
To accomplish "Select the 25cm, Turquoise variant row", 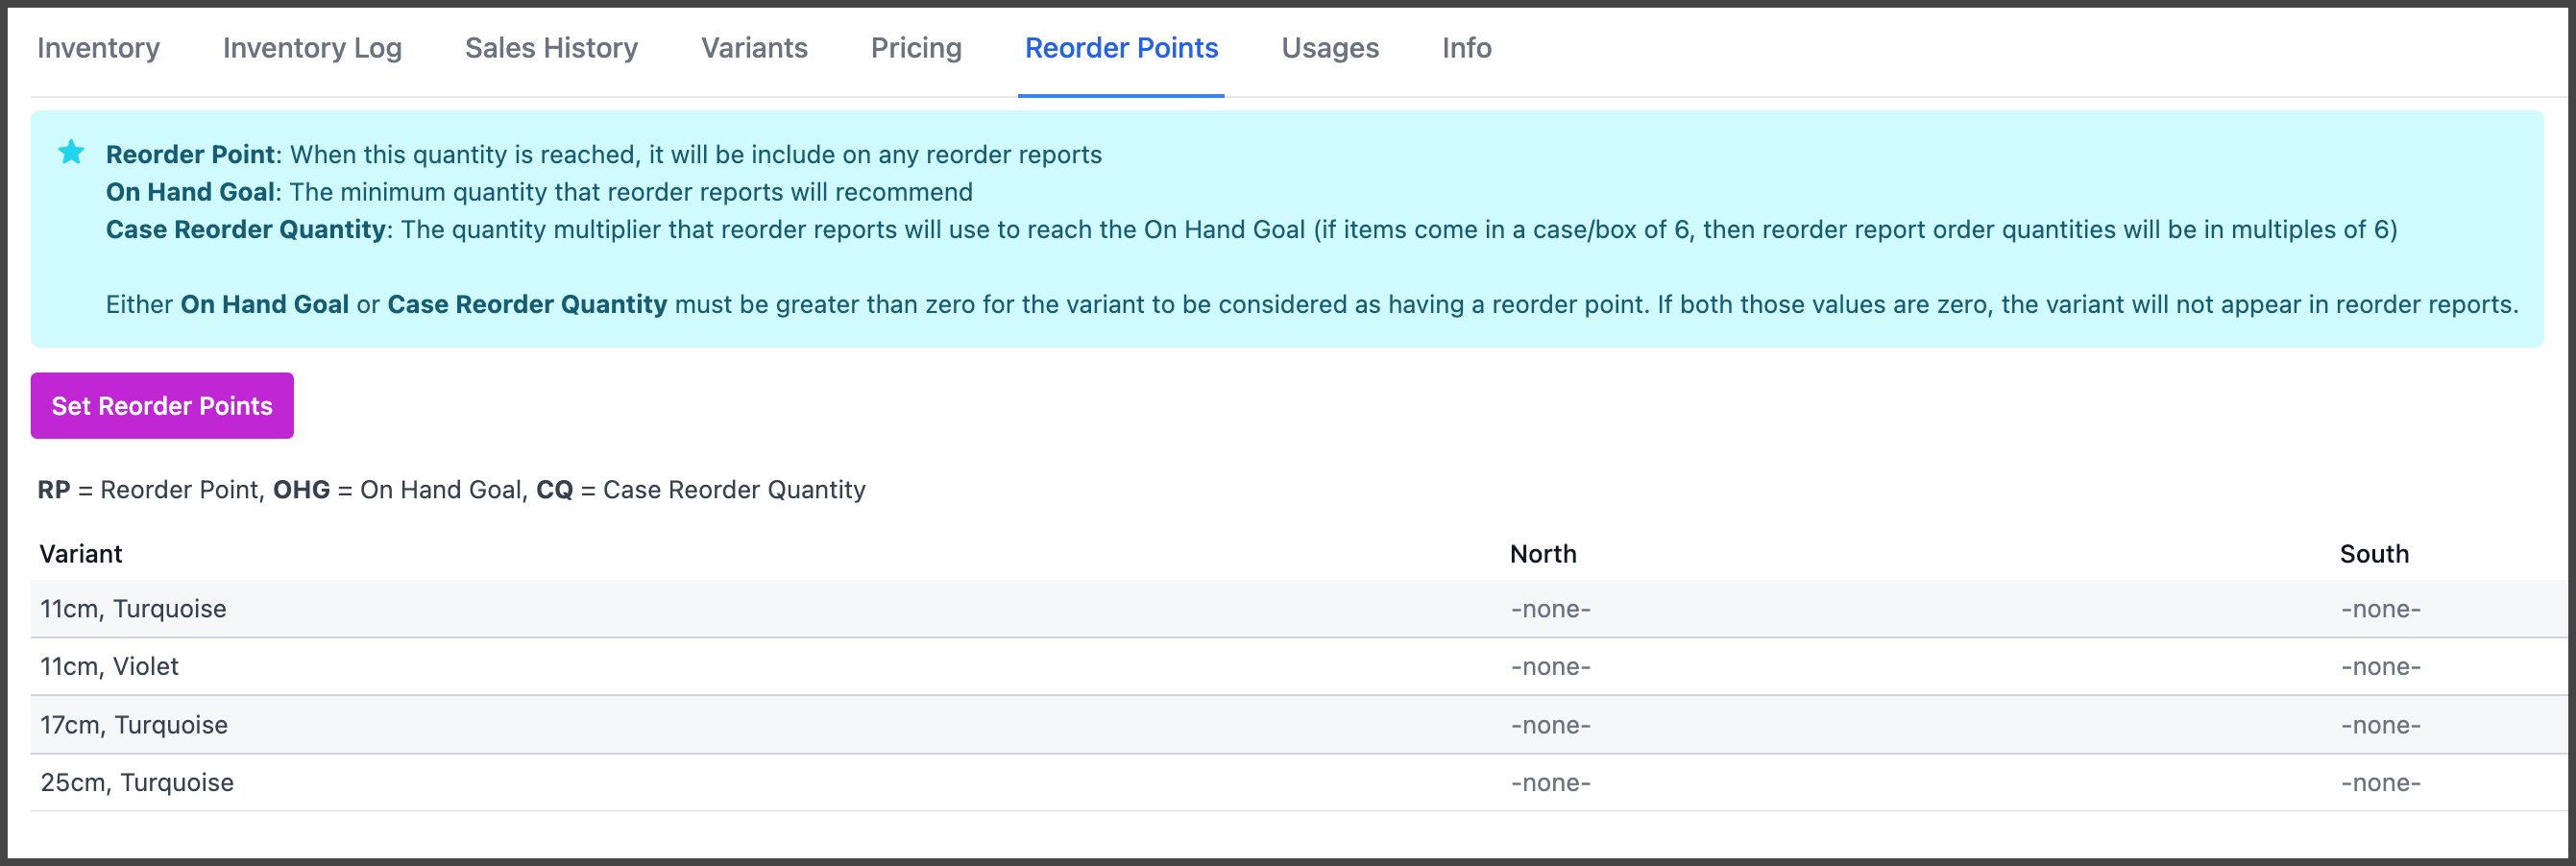I will [x=1298, y=783].
